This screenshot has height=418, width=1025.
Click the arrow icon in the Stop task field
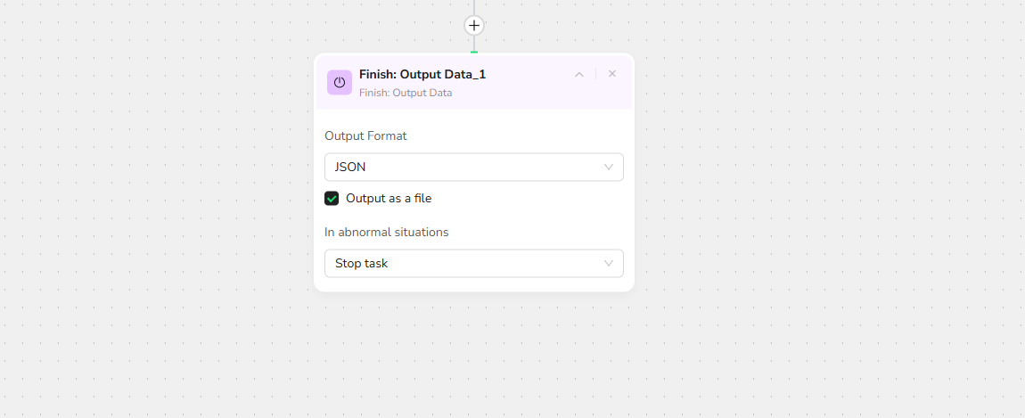(x=609, y=264)
